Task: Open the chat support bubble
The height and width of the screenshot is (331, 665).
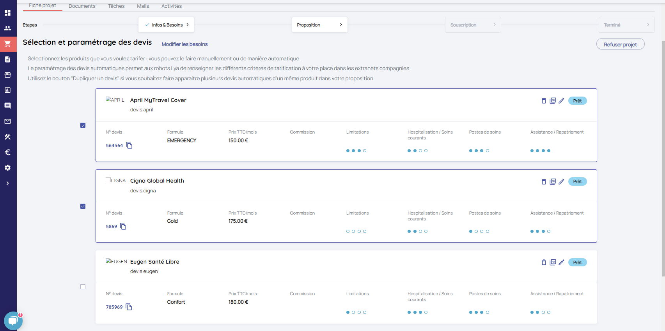Action: point(13,321)
